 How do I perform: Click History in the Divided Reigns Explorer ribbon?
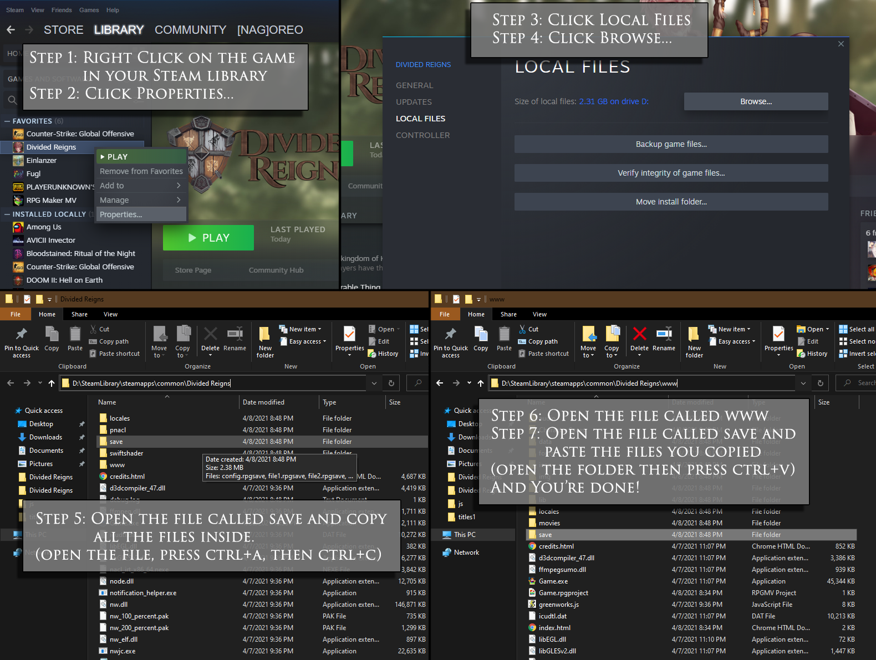tap(383, 354)
